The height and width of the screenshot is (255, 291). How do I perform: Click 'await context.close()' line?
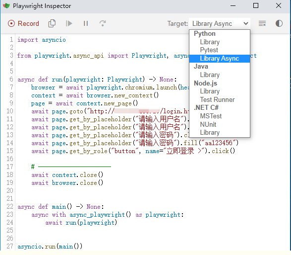tap(67, 175)
